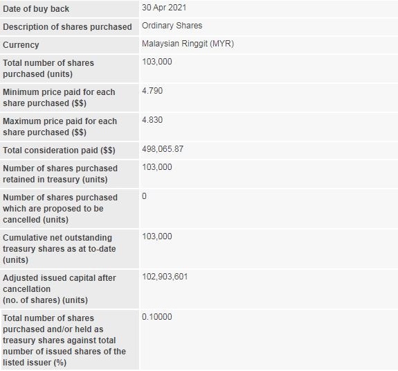Image resolution: width=398 pixels, height=371 pixels.
Task: Click the 30 Apr 2021 date value
Action: point(164,8)
